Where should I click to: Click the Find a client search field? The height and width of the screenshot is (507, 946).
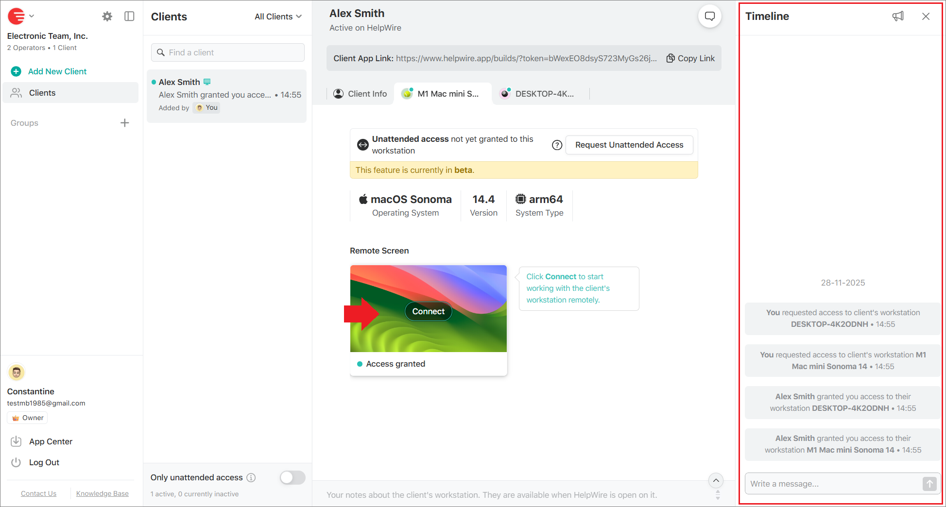coord(228,52)
